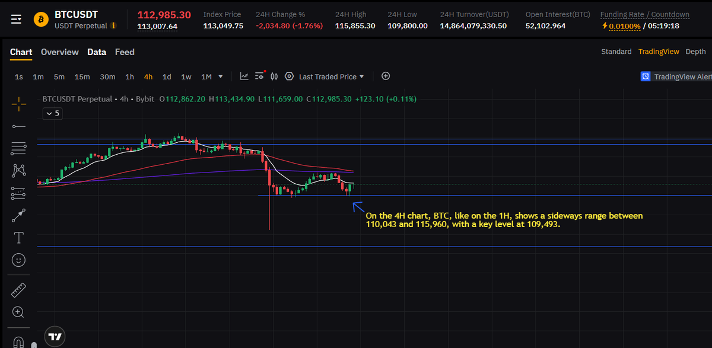Select the Fibonacci retracement tool

(19, 148)
